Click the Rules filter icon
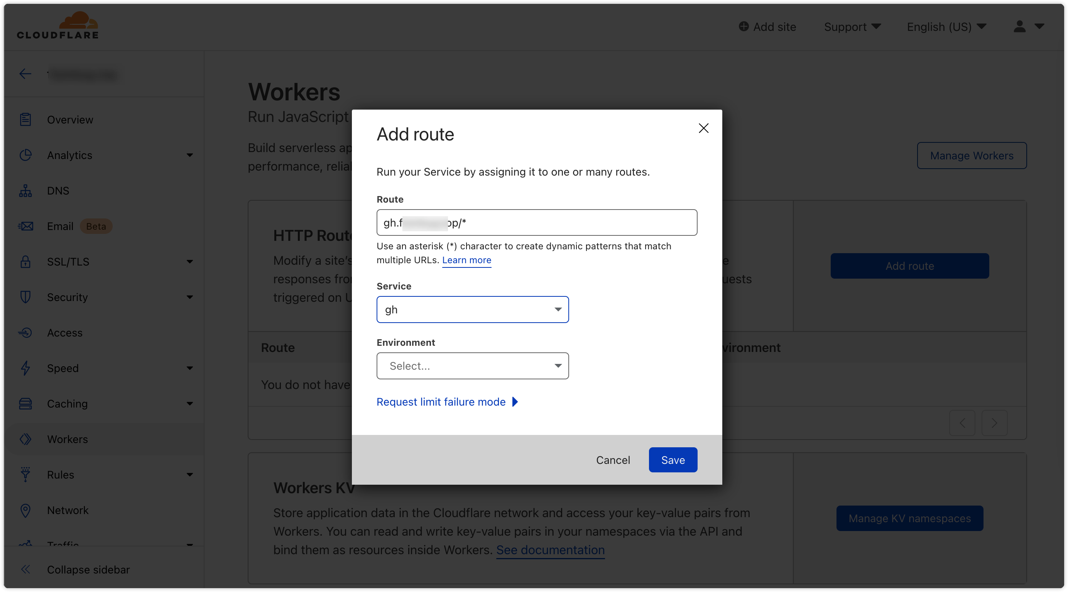 (25, 475)
